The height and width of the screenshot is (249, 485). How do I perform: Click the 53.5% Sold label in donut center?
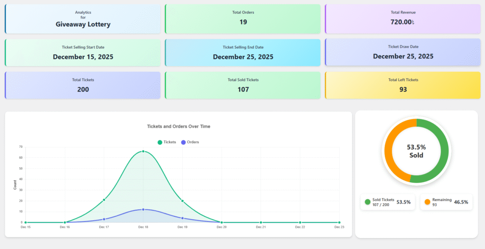(x=416, y=151)
